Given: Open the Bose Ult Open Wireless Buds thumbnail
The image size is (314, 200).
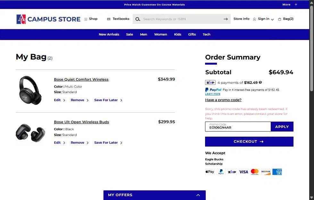Looking at the screenshot, I should [30, 133].
